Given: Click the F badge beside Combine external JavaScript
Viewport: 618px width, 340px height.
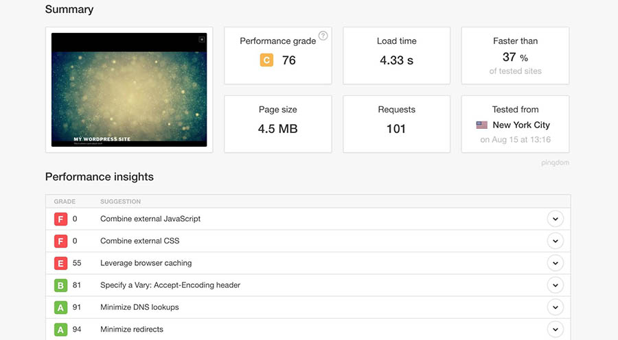Looking at the screenshot, I should (x=60, y=219).
